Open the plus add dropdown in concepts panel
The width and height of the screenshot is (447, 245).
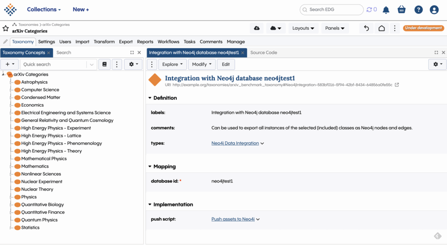[x=10, y=65]
